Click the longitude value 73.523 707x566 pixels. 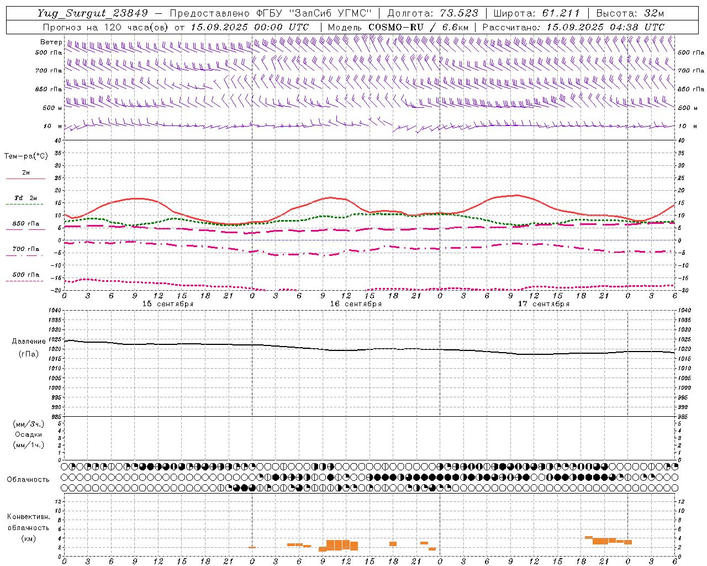point(459,13)
